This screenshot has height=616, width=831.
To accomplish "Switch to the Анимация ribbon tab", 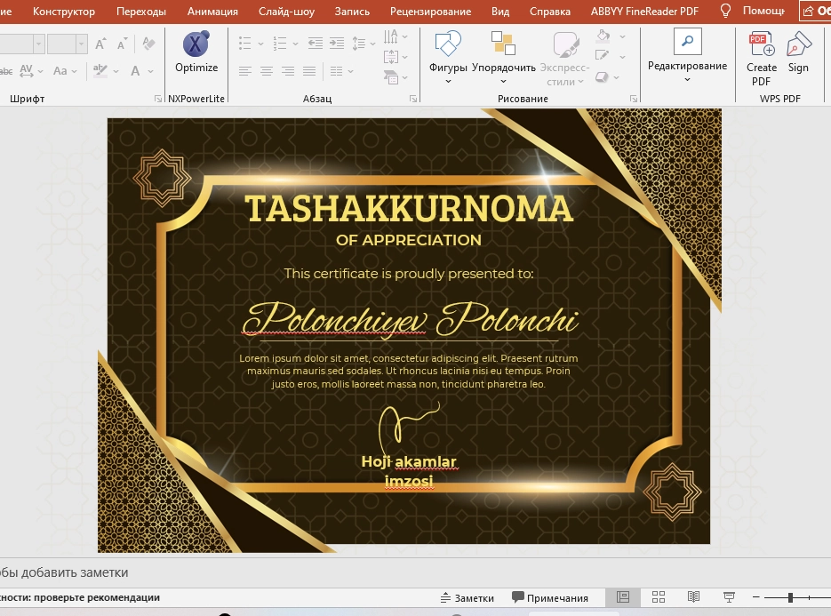I will [211, 12].
